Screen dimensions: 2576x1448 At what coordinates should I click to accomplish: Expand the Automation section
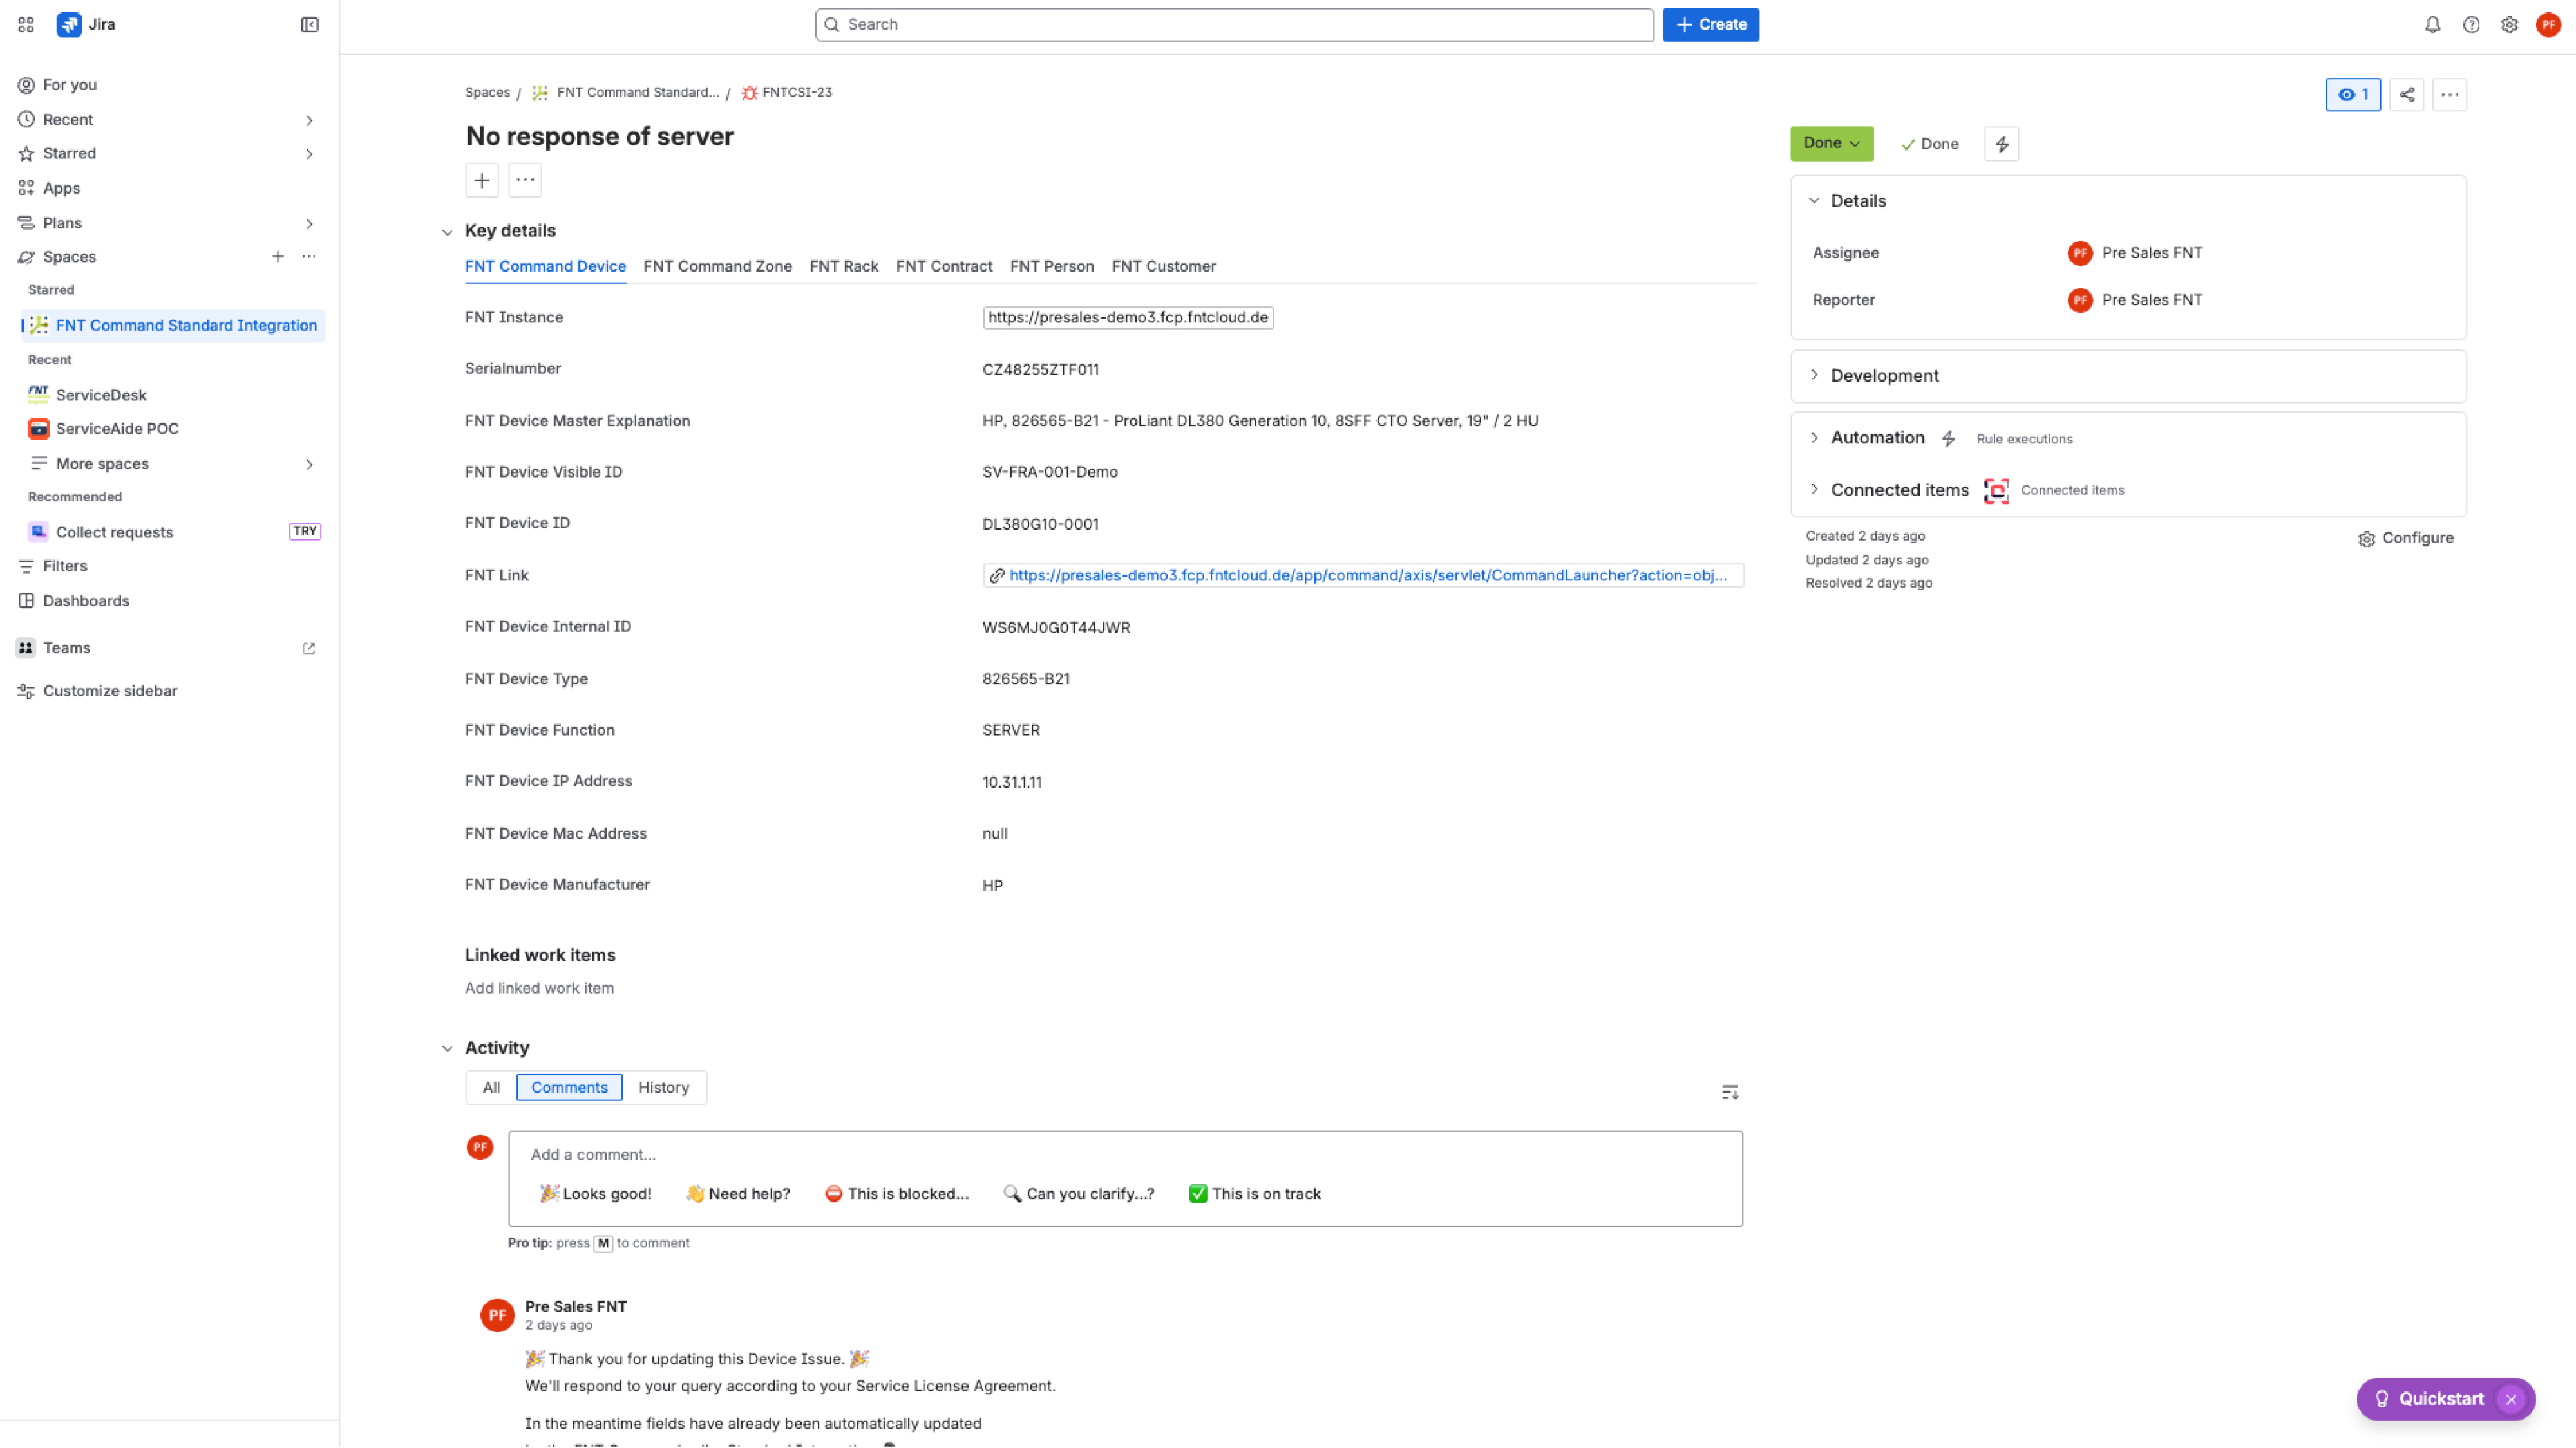point(1814,438)
